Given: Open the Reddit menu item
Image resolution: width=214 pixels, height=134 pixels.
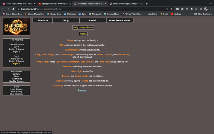Looking at the screenshot, I should pyautogui.click(x=93, y=20).
